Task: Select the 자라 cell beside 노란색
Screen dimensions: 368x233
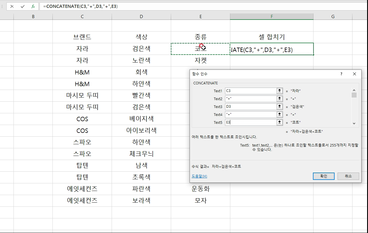Action: click(x=82, y=60)
